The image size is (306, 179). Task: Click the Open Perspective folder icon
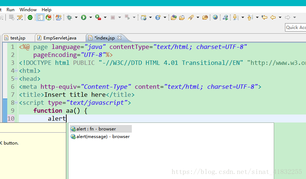(182, 17)
